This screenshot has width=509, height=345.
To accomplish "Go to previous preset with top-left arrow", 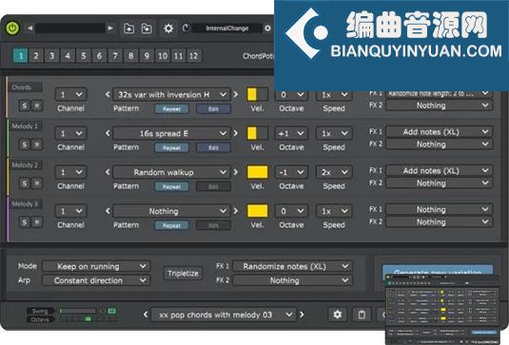I will pyautogui.click(x=29, y=29).
